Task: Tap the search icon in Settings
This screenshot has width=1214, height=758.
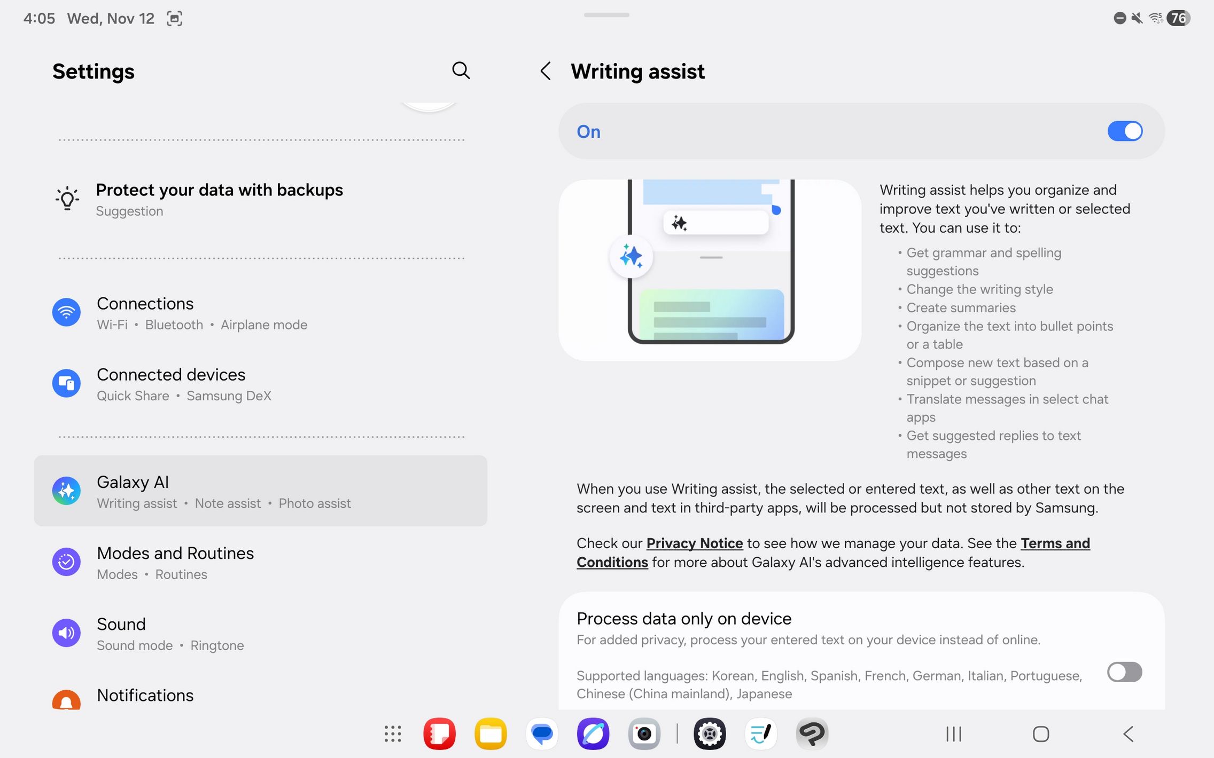Action: point(461,70)
